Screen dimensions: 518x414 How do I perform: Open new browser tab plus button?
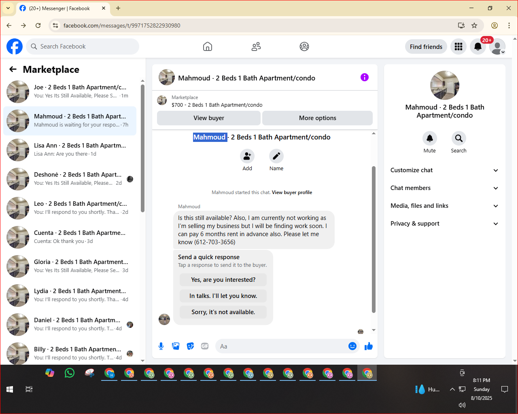118,8
